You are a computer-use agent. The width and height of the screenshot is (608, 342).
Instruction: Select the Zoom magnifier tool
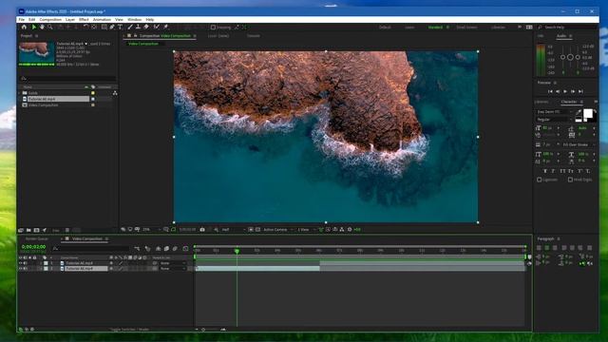[50, 28]
